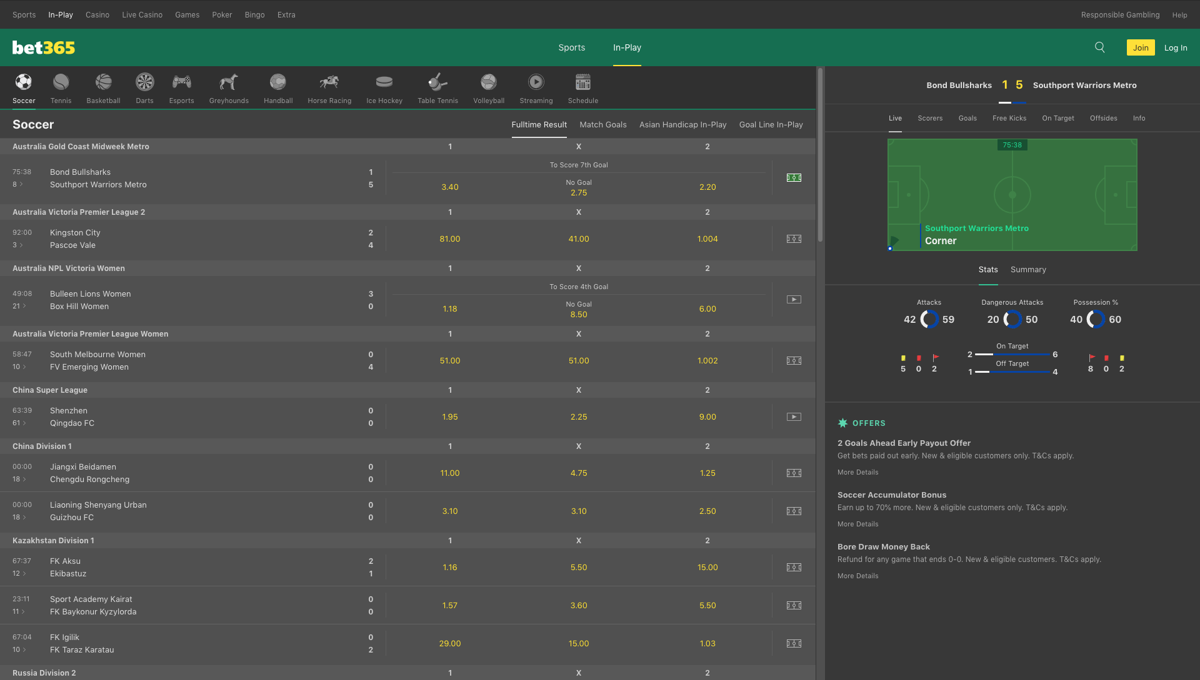Open pitch icon for Liaoning Shenyang Urban match
The image size is (1200, 680).
[x=794, y=511]
